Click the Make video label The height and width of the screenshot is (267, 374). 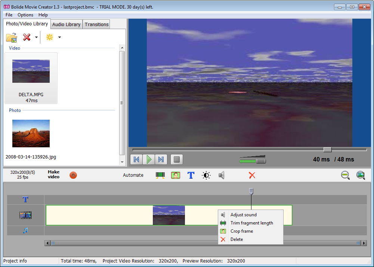pos(53,175)
